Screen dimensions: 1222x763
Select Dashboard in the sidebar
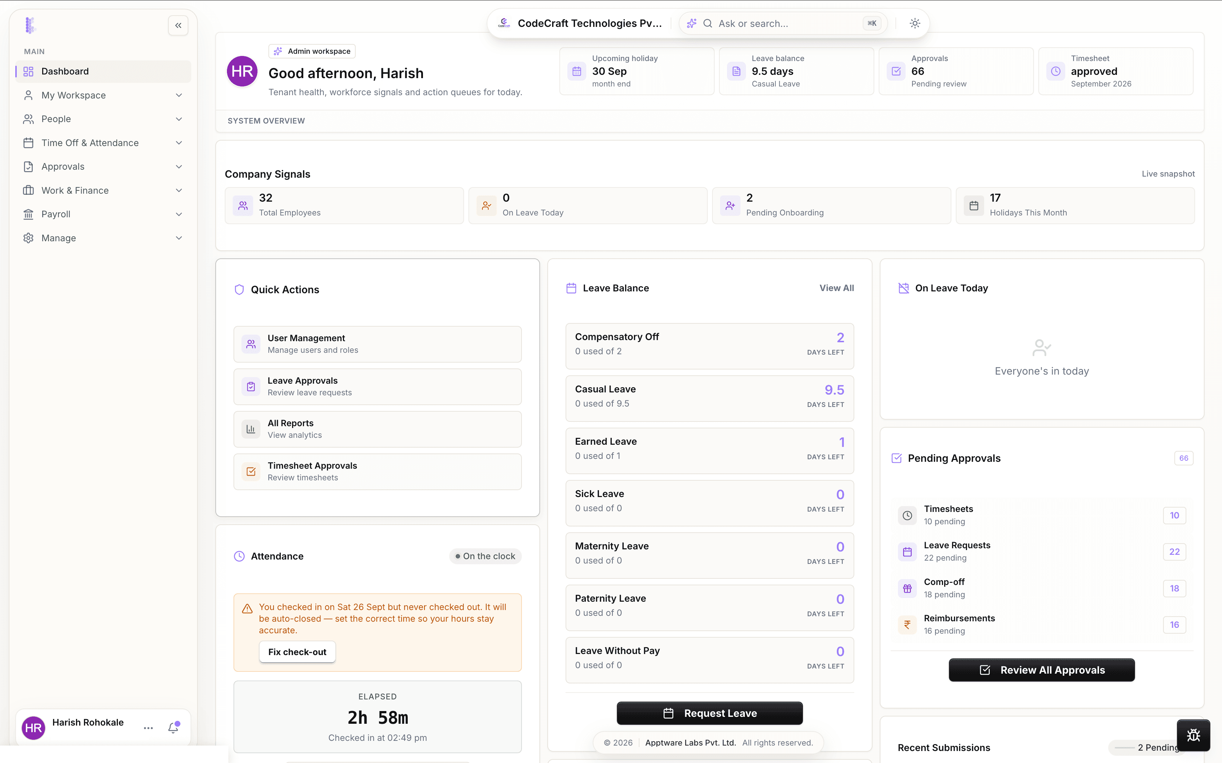(103, 71)
